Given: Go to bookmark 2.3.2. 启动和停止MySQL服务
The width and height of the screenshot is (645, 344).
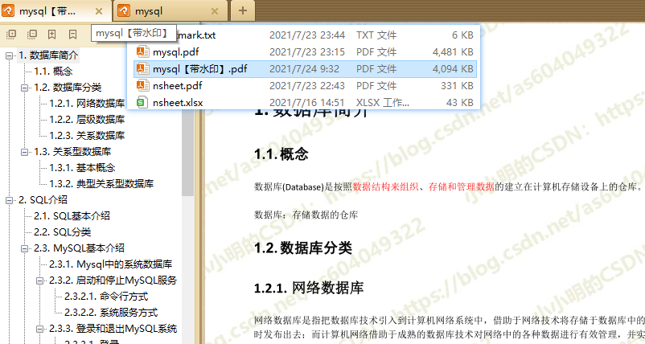Looking at the screenshot, I should pos(113,280).
